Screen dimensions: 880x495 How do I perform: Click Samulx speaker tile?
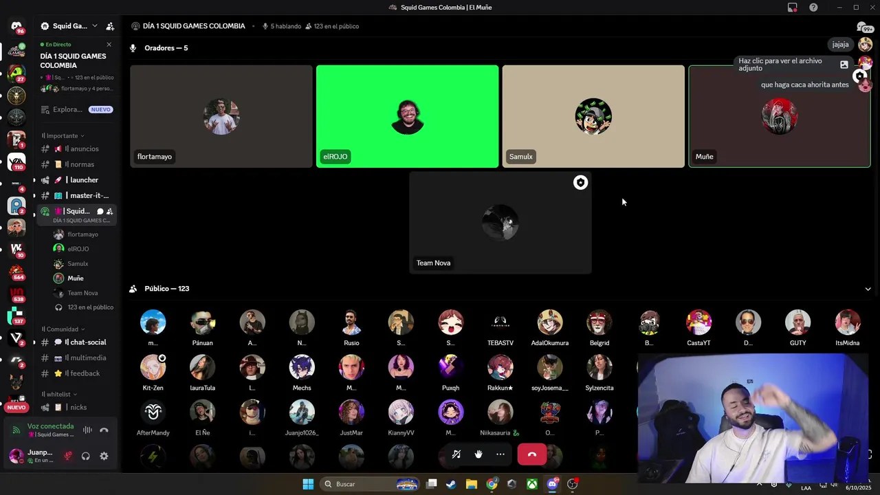(593, 116)
